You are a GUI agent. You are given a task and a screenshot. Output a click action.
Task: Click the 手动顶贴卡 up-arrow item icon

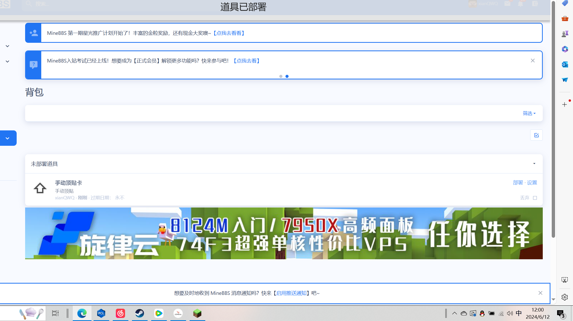tap(40, 188)
